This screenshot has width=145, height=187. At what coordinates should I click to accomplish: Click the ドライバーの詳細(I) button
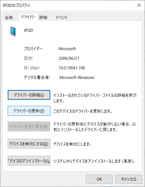[x=29, y=95]
